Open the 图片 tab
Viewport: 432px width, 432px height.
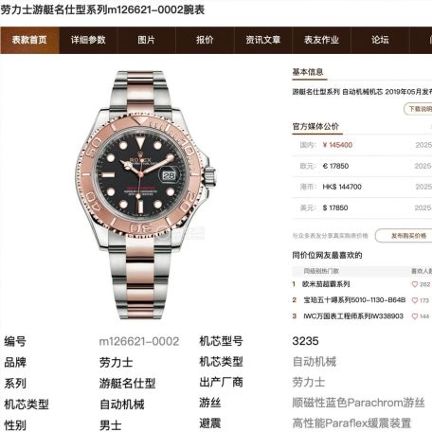click(x=147, y=40)
